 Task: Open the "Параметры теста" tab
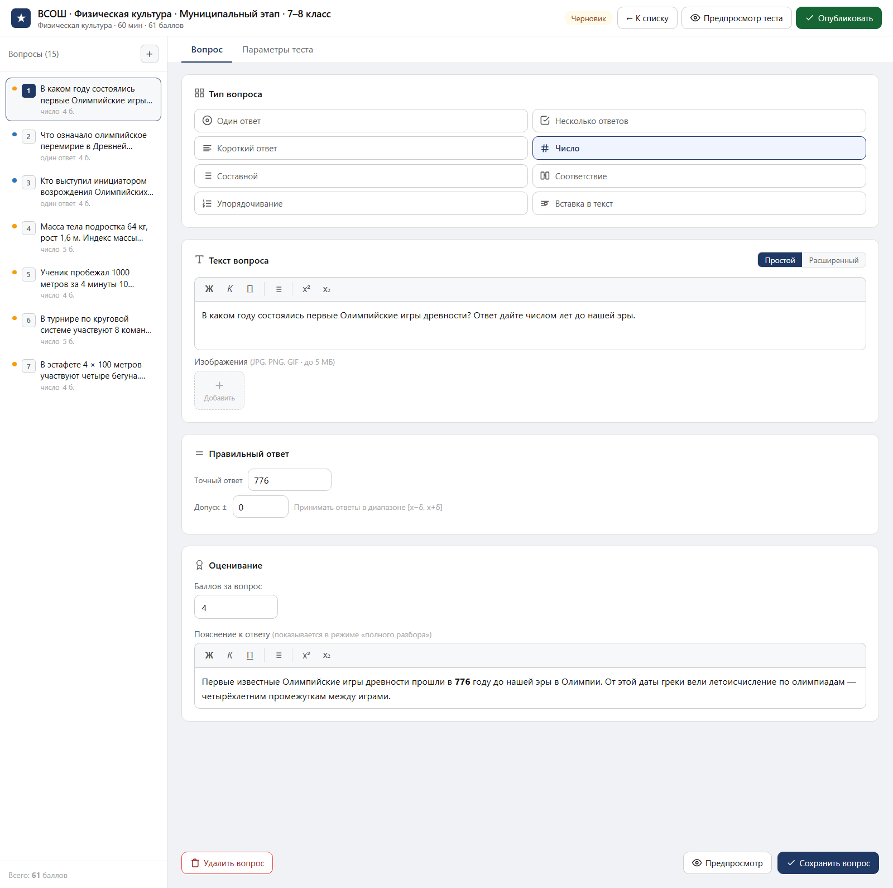(277, 50)
